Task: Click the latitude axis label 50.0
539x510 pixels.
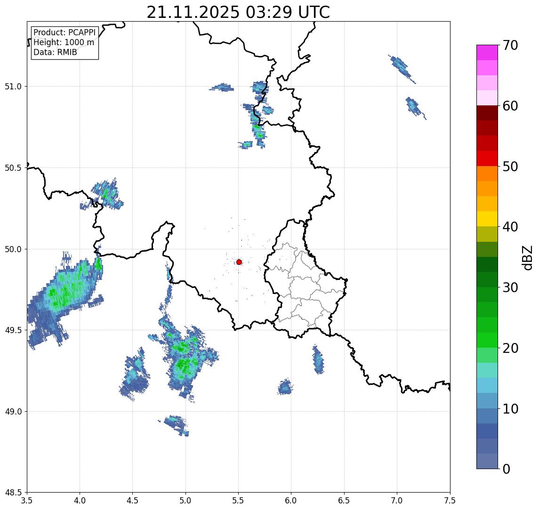Action: pos(13,249)
